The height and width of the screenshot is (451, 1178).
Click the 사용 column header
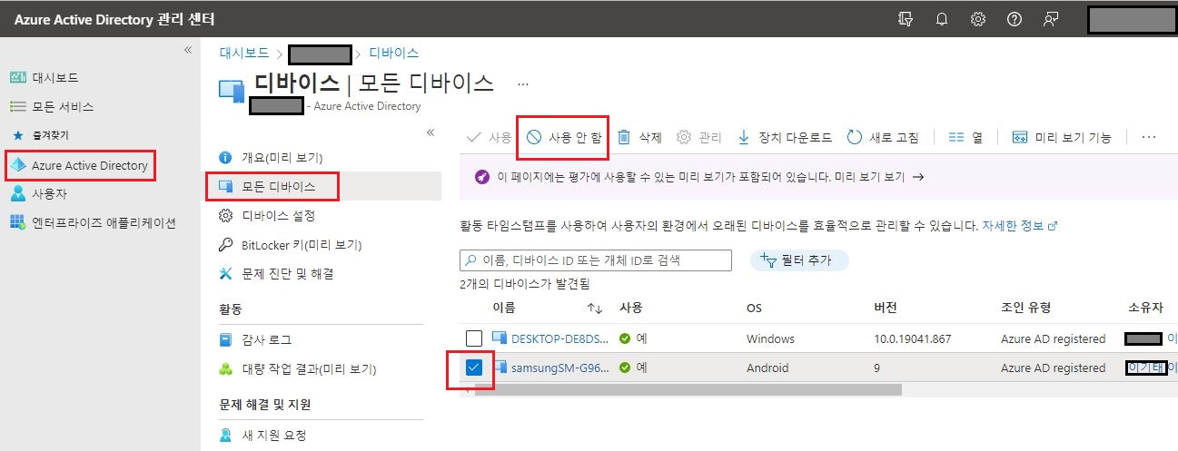[x=630, y=309]
